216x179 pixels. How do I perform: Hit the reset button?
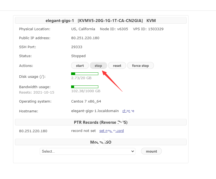[117, 66]
